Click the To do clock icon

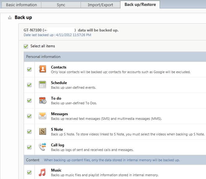[x=43, y=100]
